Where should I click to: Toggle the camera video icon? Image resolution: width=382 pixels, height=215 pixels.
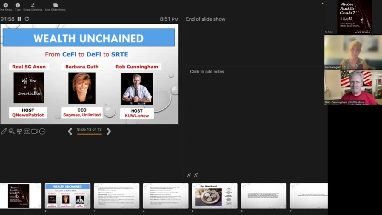[x=35, y=131]
